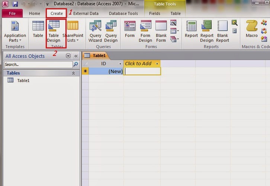Click the Redo arrow in Quick Access Toolbar
The width and height of the screenshot is (270, 186).
point(35,4)
